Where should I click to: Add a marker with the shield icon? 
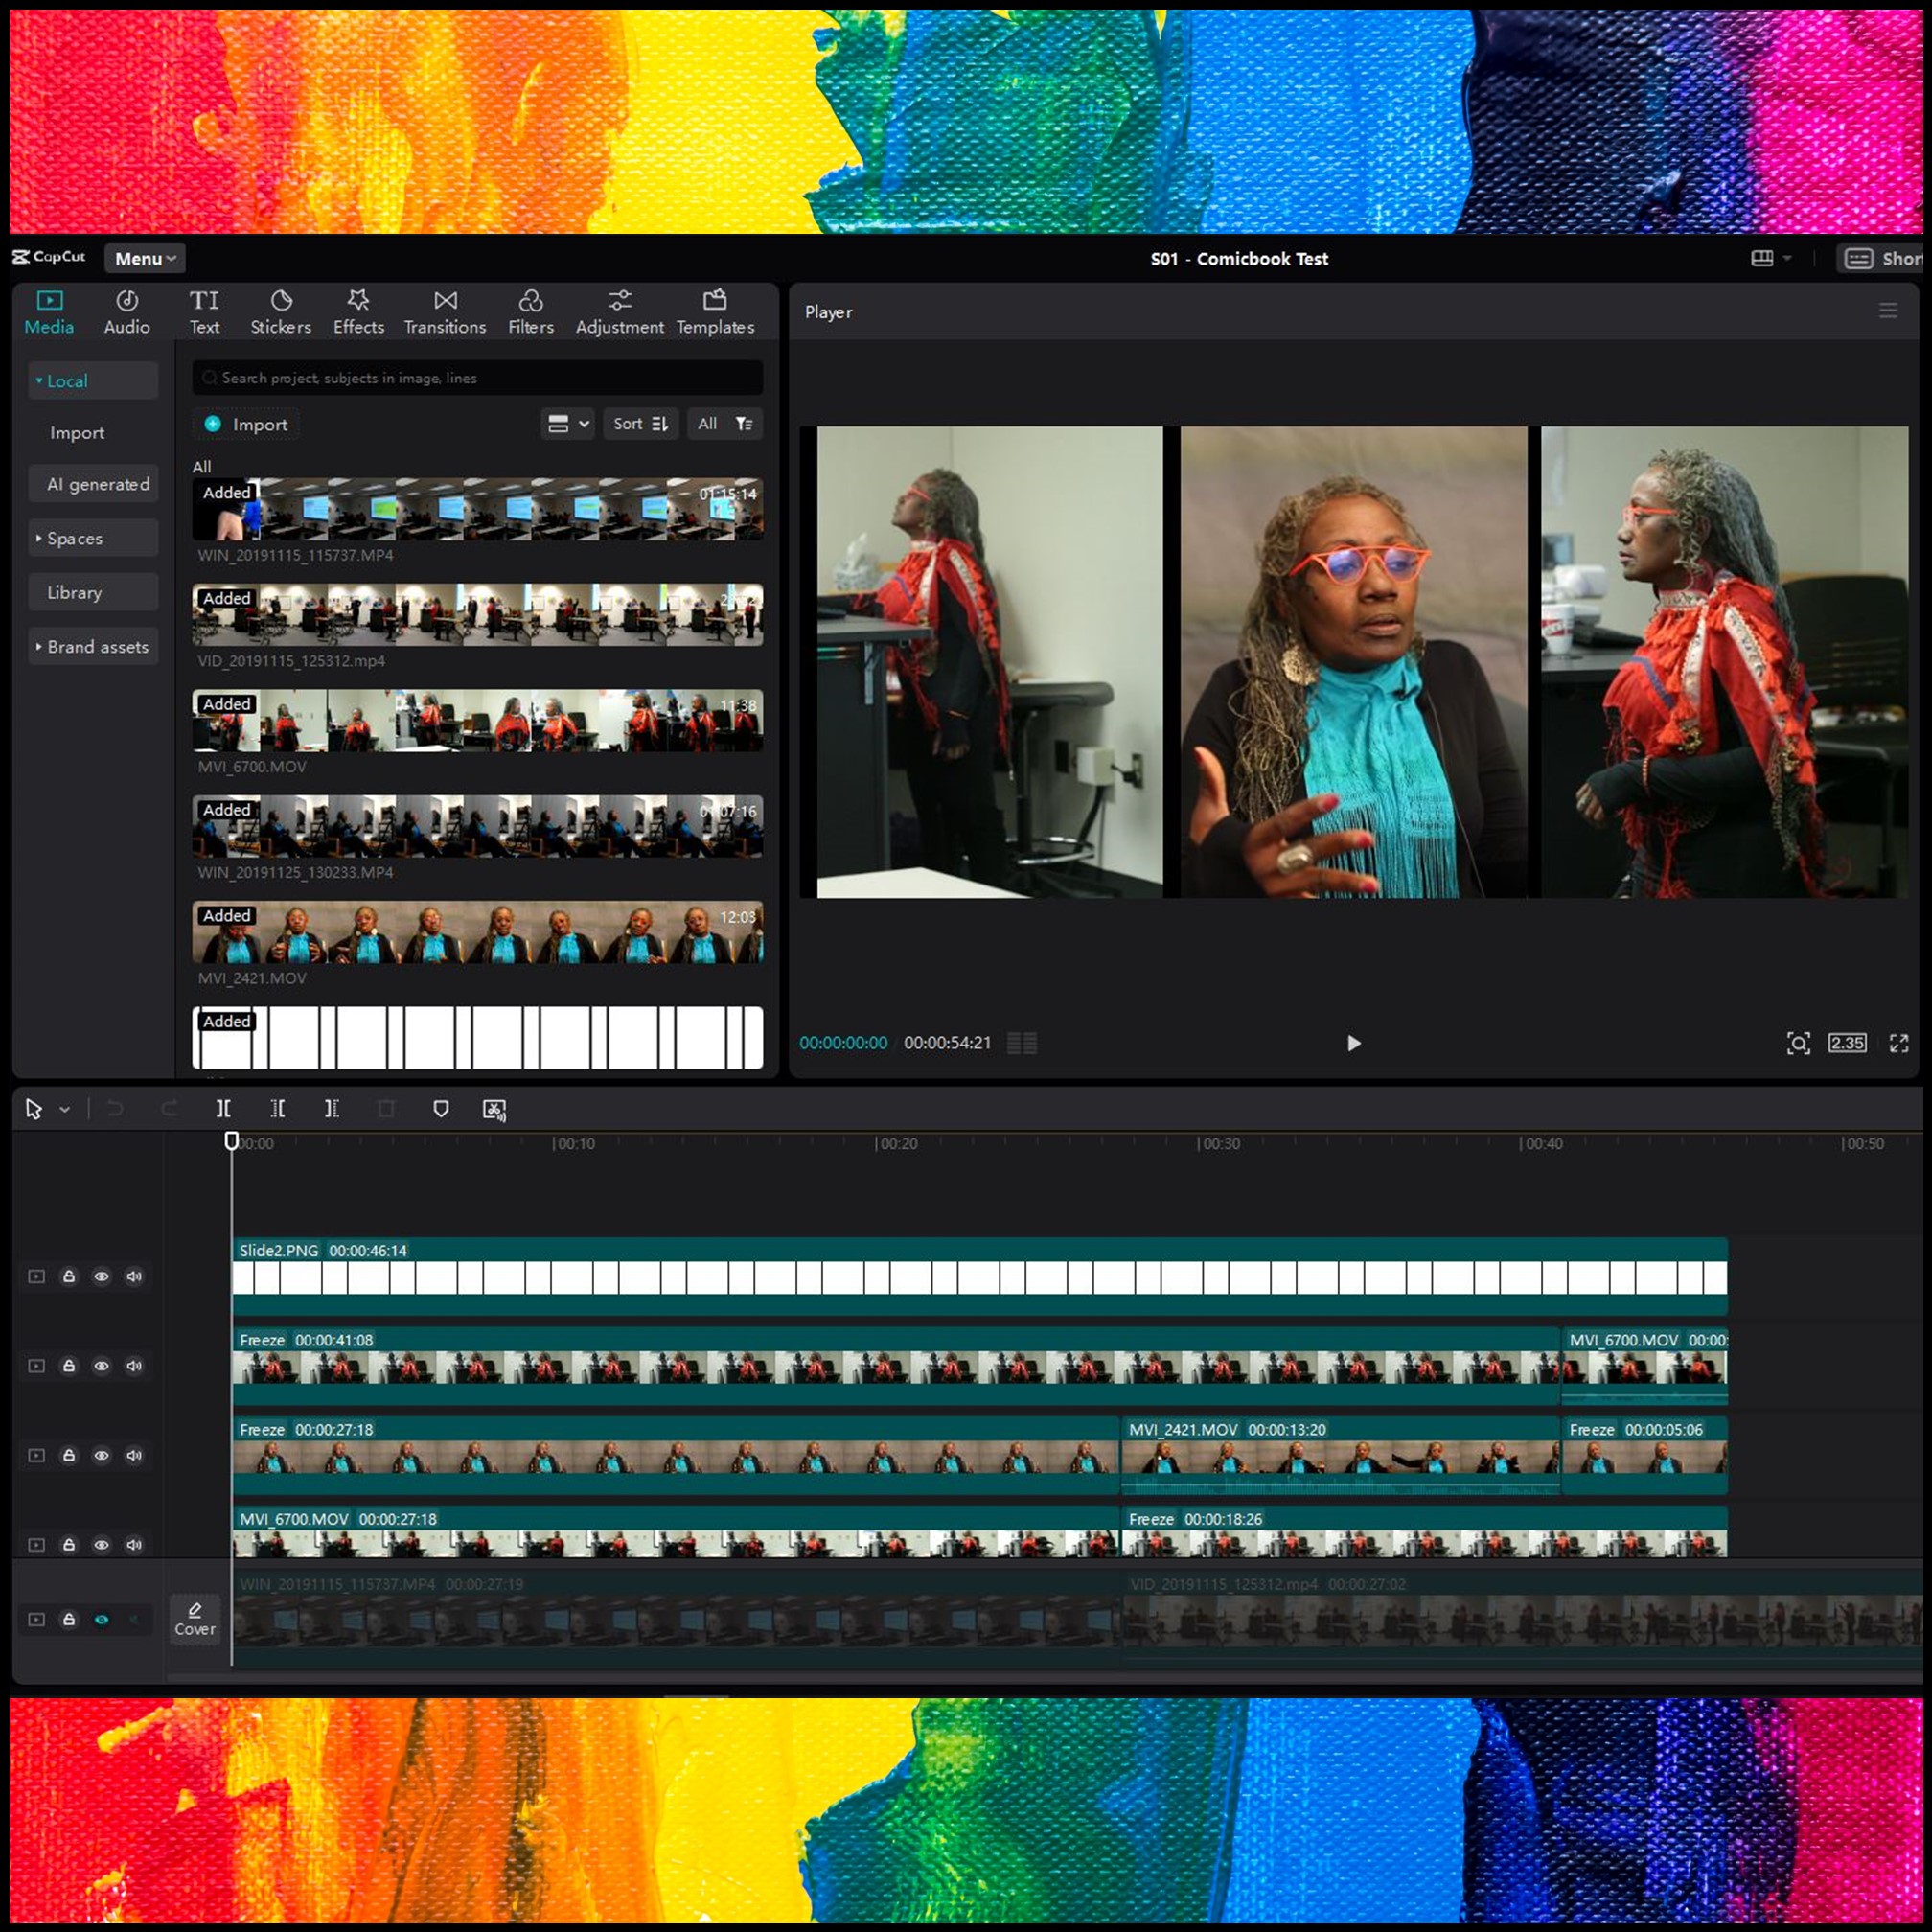(440, 1108)
